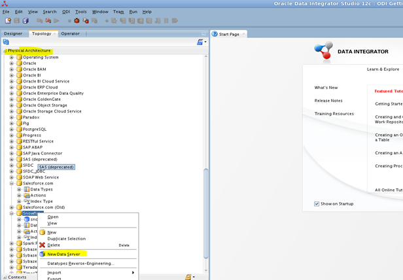403x280 pixels.
Task: Collapse the Salesforce.com node
Action: click(12, 183)
